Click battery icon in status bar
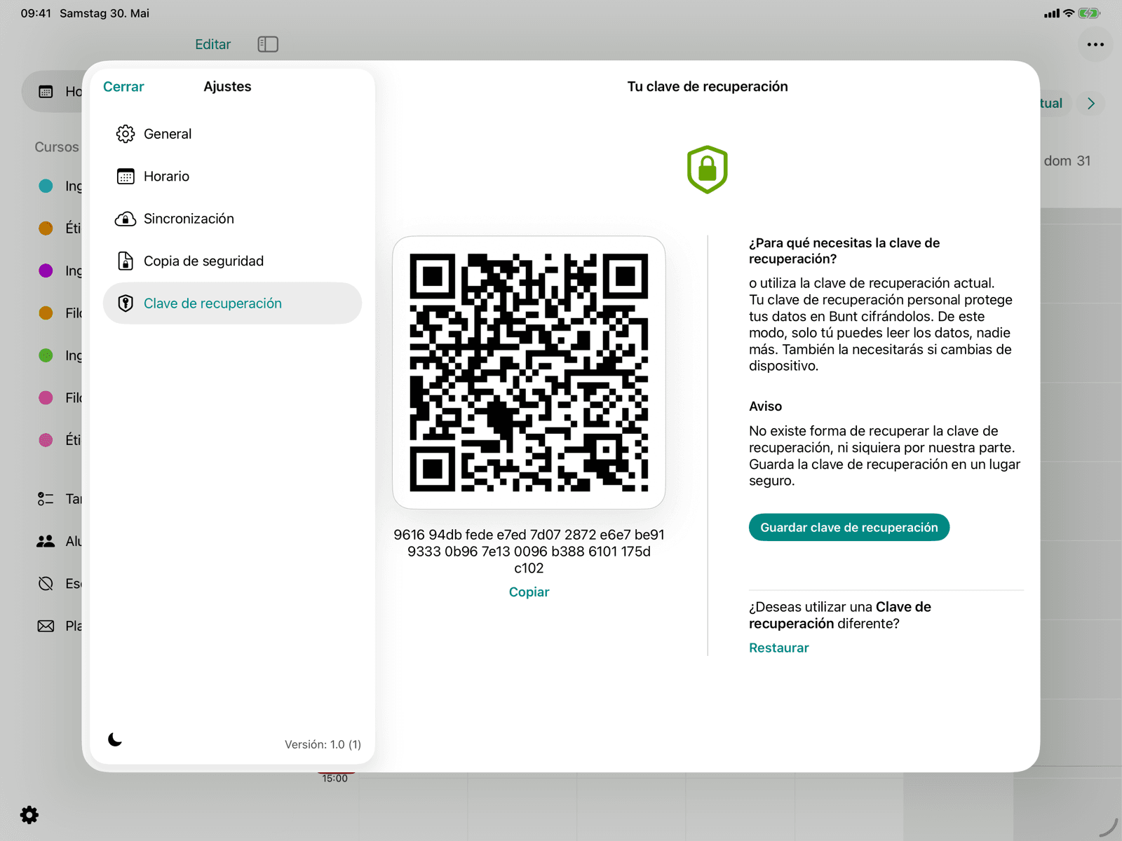Screen dimensions: 1122x841 coord(1089,13)
